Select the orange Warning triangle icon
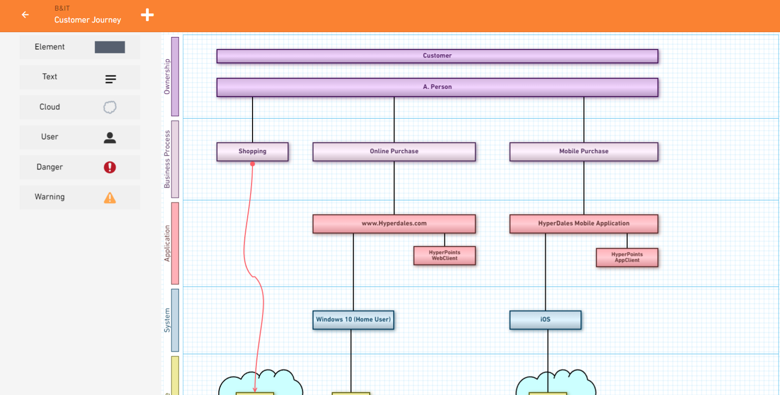 110,197
